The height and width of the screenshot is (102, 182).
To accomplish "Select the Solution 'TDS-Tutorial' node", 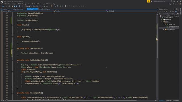I will pos(169,16).
